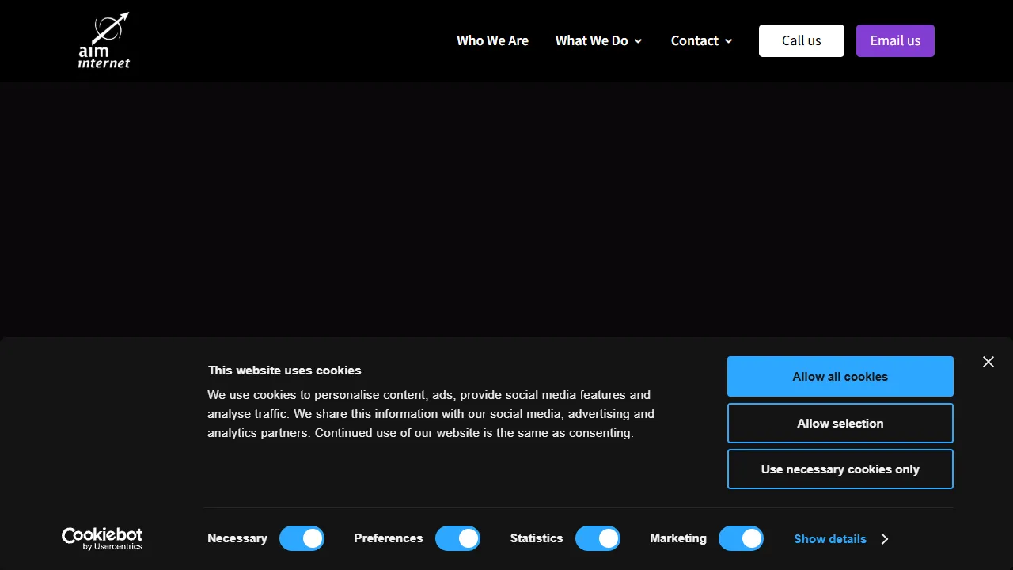This screenshot has width=1013, height=570.
Task: Toggle the Necessary cookies switch
Action: point(302,538)
